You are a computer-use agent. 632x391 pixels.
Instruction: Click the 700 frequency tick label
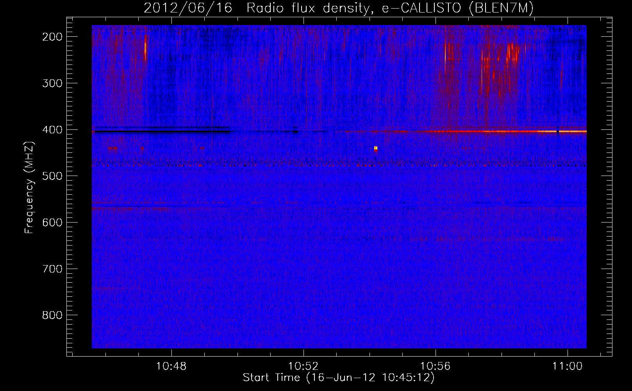[x=52, y=269]
